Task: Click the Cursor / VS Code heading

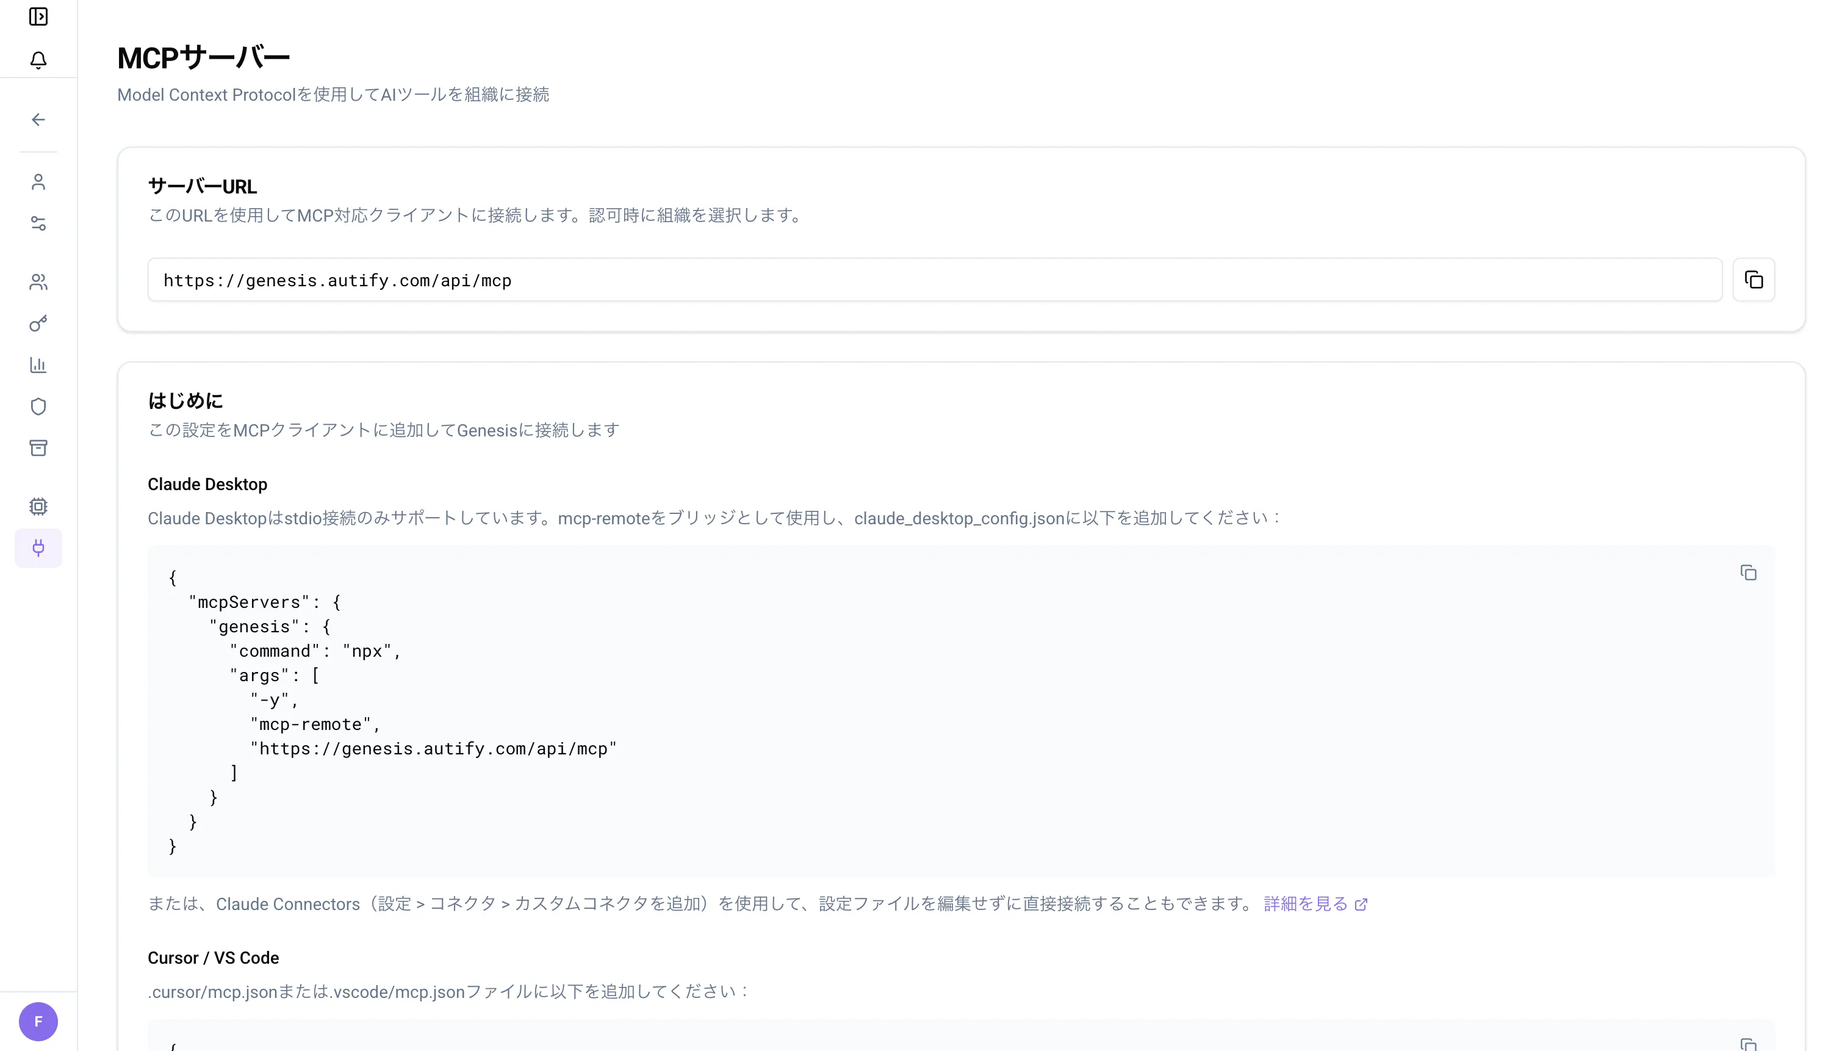Action: tap(213, 958)
